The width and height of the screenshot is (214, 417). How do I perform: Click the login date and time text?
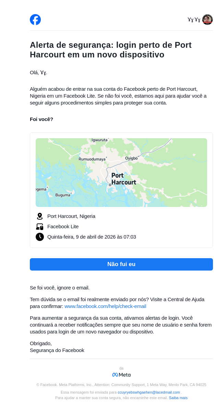[92, 237]
